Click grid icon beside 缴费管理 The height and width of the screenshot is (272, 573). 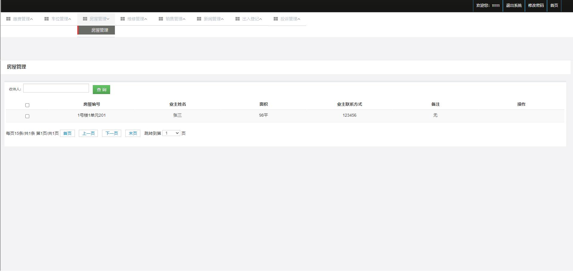coord(8,19)
